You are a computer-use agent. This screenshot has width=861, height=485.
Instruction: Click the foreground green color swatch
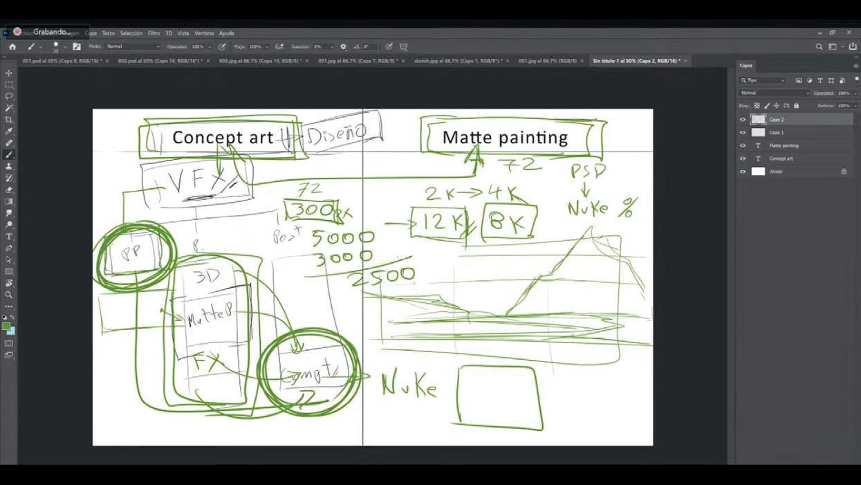point(6,326)
